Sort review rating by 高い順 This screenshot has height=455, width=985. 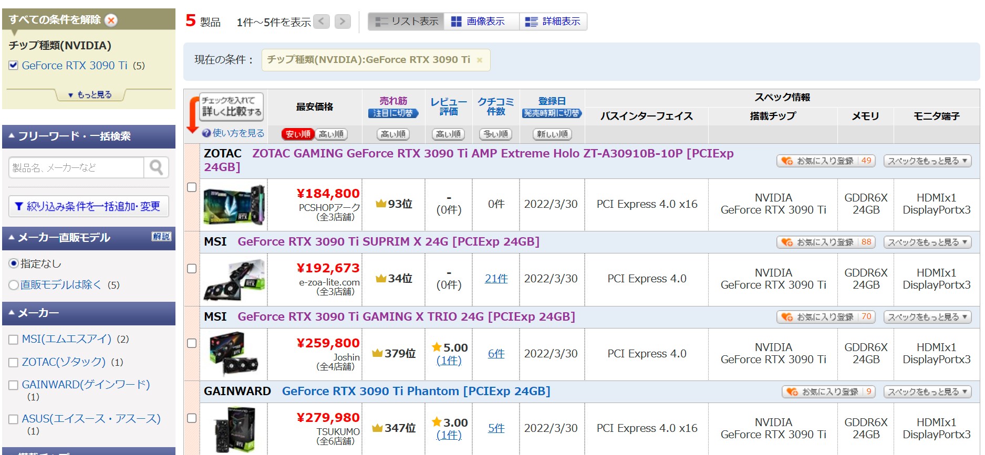pos(448,134)
